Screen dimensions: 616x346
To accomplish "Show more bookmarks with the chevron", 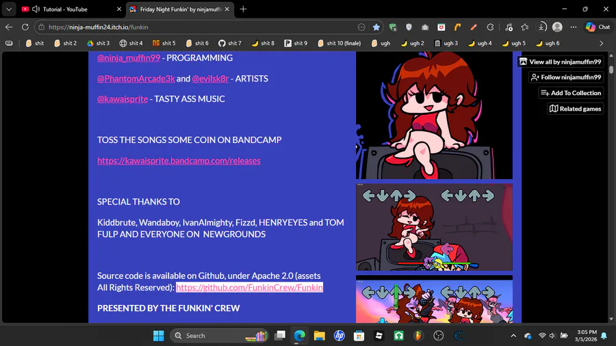I will coord(602,43).
